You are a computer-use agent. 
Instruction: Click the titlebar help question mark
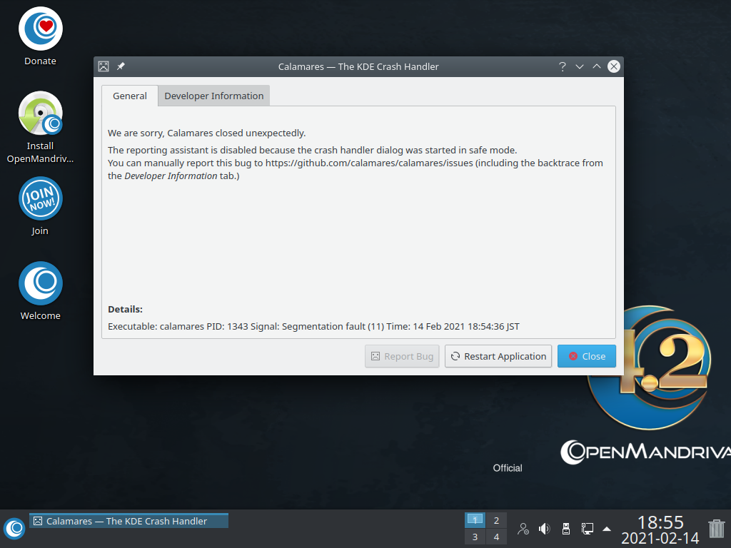[x=563, y=66]
